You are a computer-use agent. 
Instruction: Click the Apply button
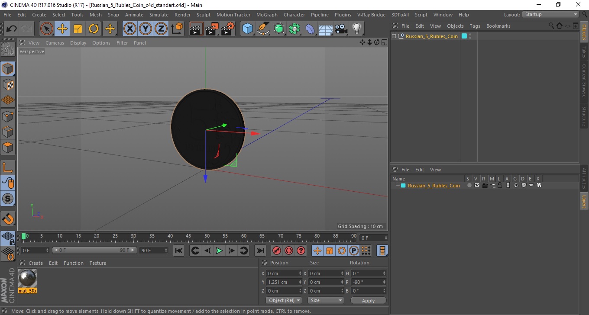coord(368,300)
